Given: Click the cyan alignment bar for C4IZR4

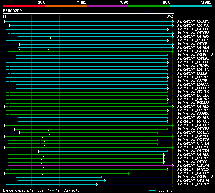Looking at the screenshot, I should [x=103, y=151].
